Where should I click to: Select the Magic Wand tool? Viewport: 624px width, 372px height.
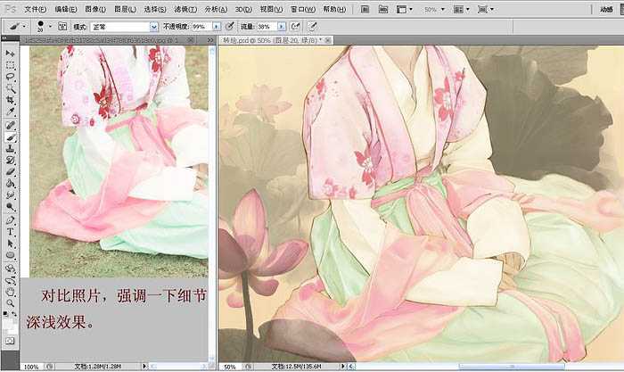11,88
